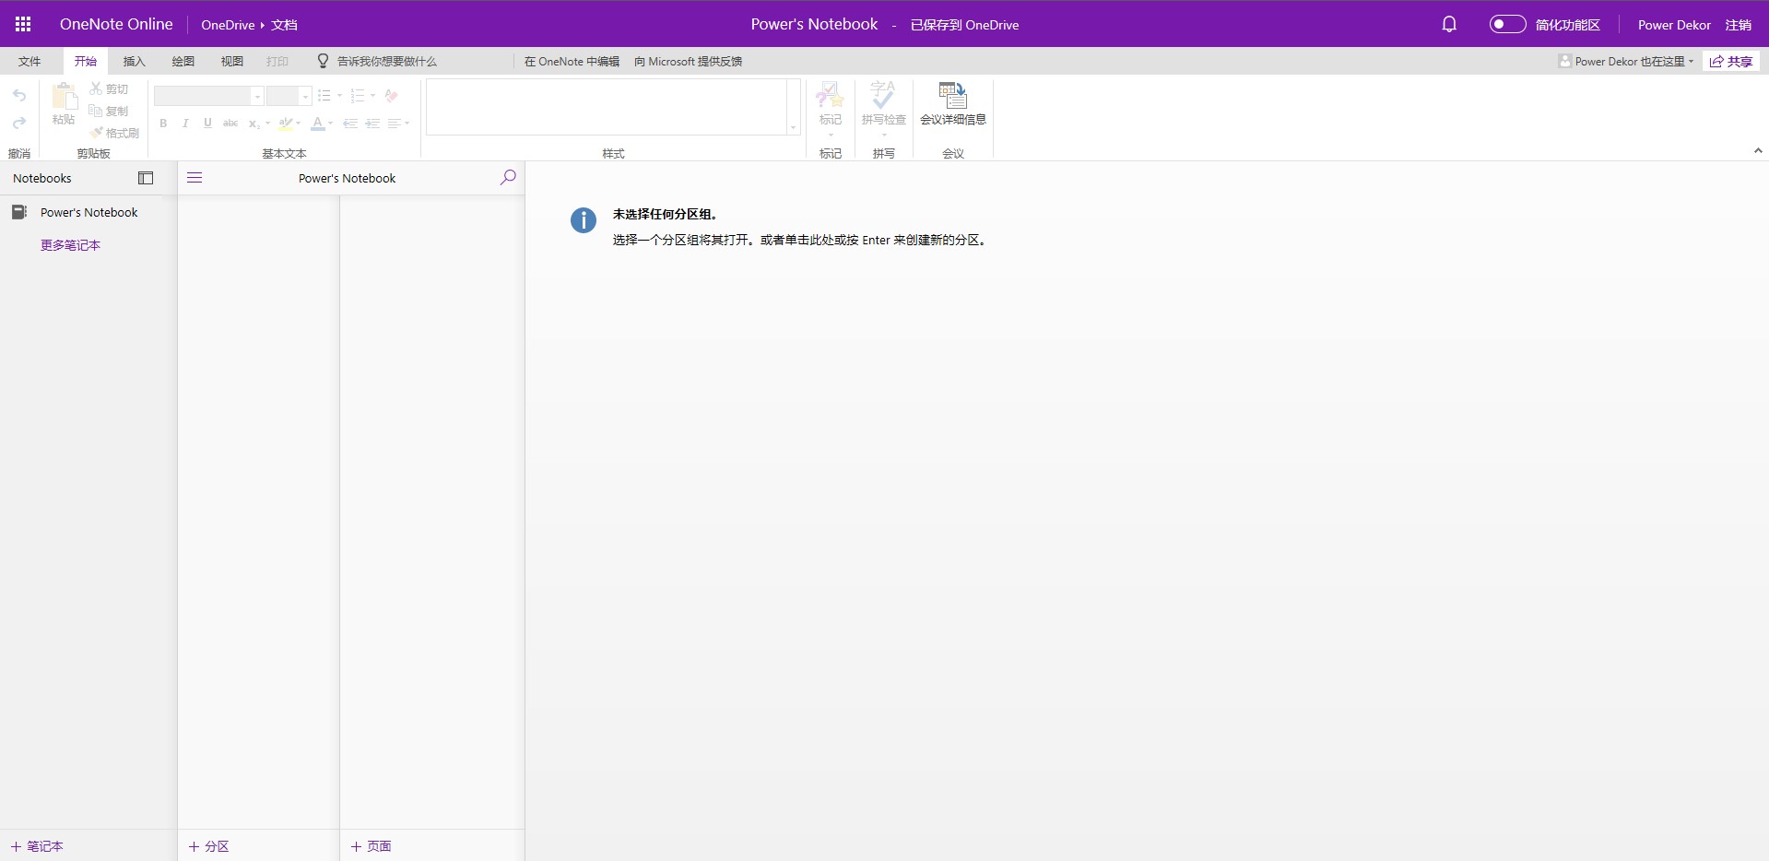The image size is (1769, 861).
Task: Add a new page (+ 页面)
Action: [x=371, y=846]
